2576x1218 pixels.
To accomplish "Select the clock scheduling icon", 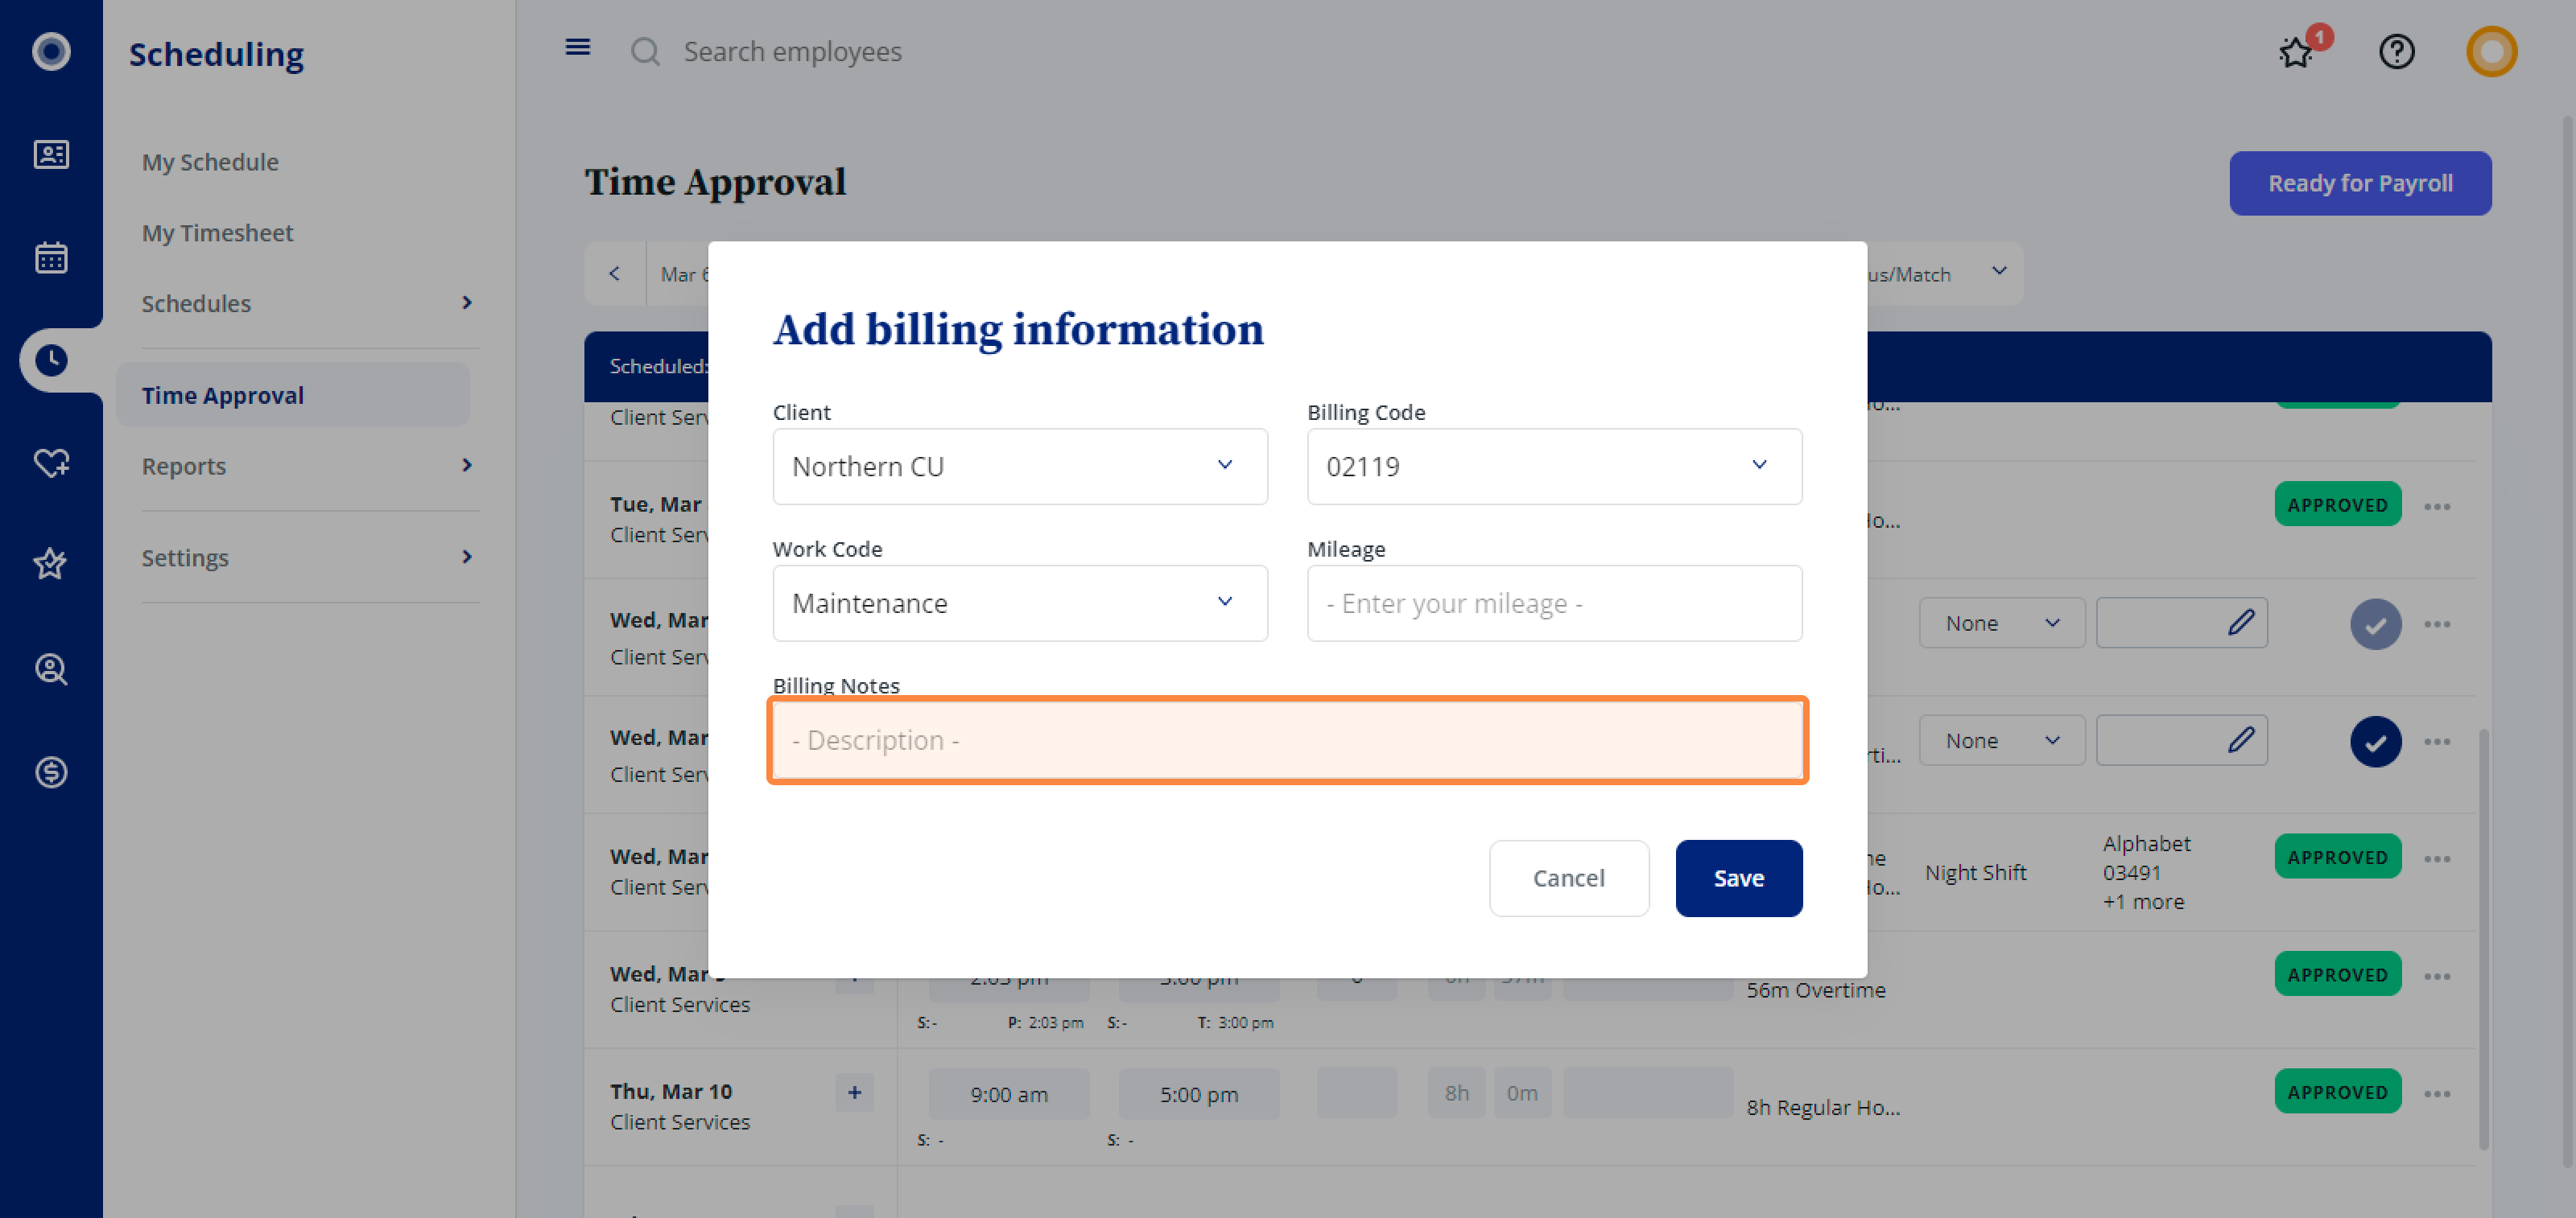I will [51, 360].
